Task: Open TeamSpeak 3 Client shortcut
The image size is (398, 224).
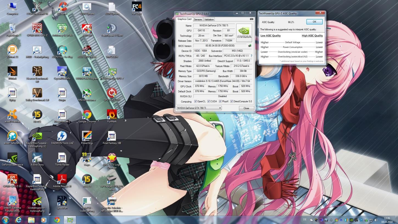Action: point(112,30)
